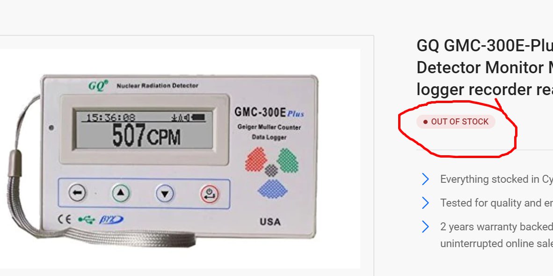
Task: Click the blue dotted diamond emblem
Action: (x=272, y=189)
